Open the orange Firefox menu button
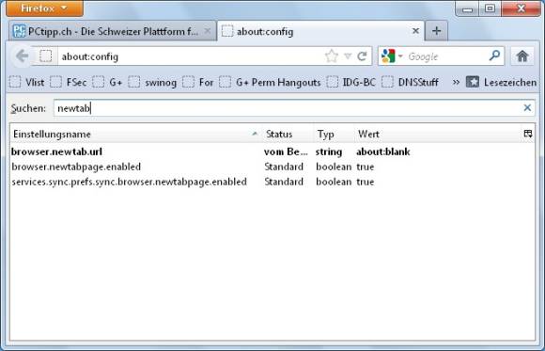Screen dimensions: 545x351 [44, 8]
